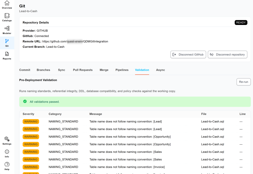Click the first 'Table name does not follow naming convention: [Lead]' message
The image size is (253, 174).
coord(126,122)
